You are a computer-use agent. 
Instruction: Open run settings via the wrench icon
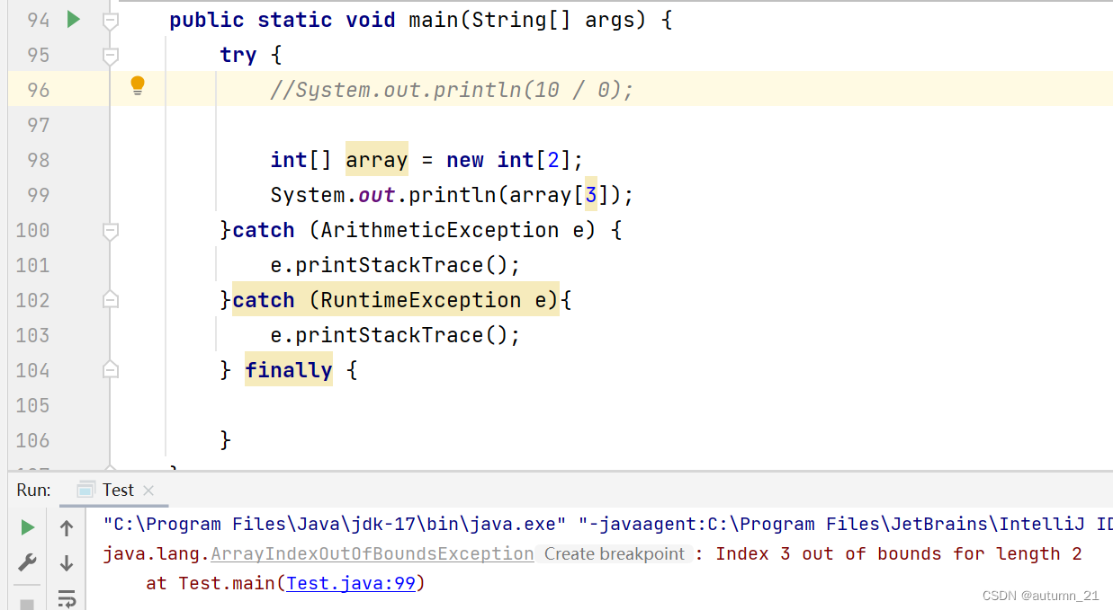[x=28, y=563]
